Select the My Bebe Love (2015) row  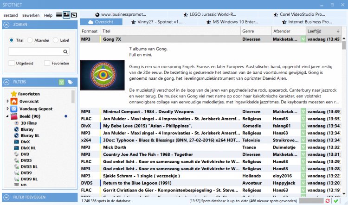(211, 126)
